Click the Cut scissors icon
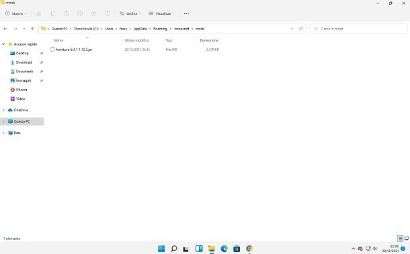The image size is (410, 254). (39, 13)
